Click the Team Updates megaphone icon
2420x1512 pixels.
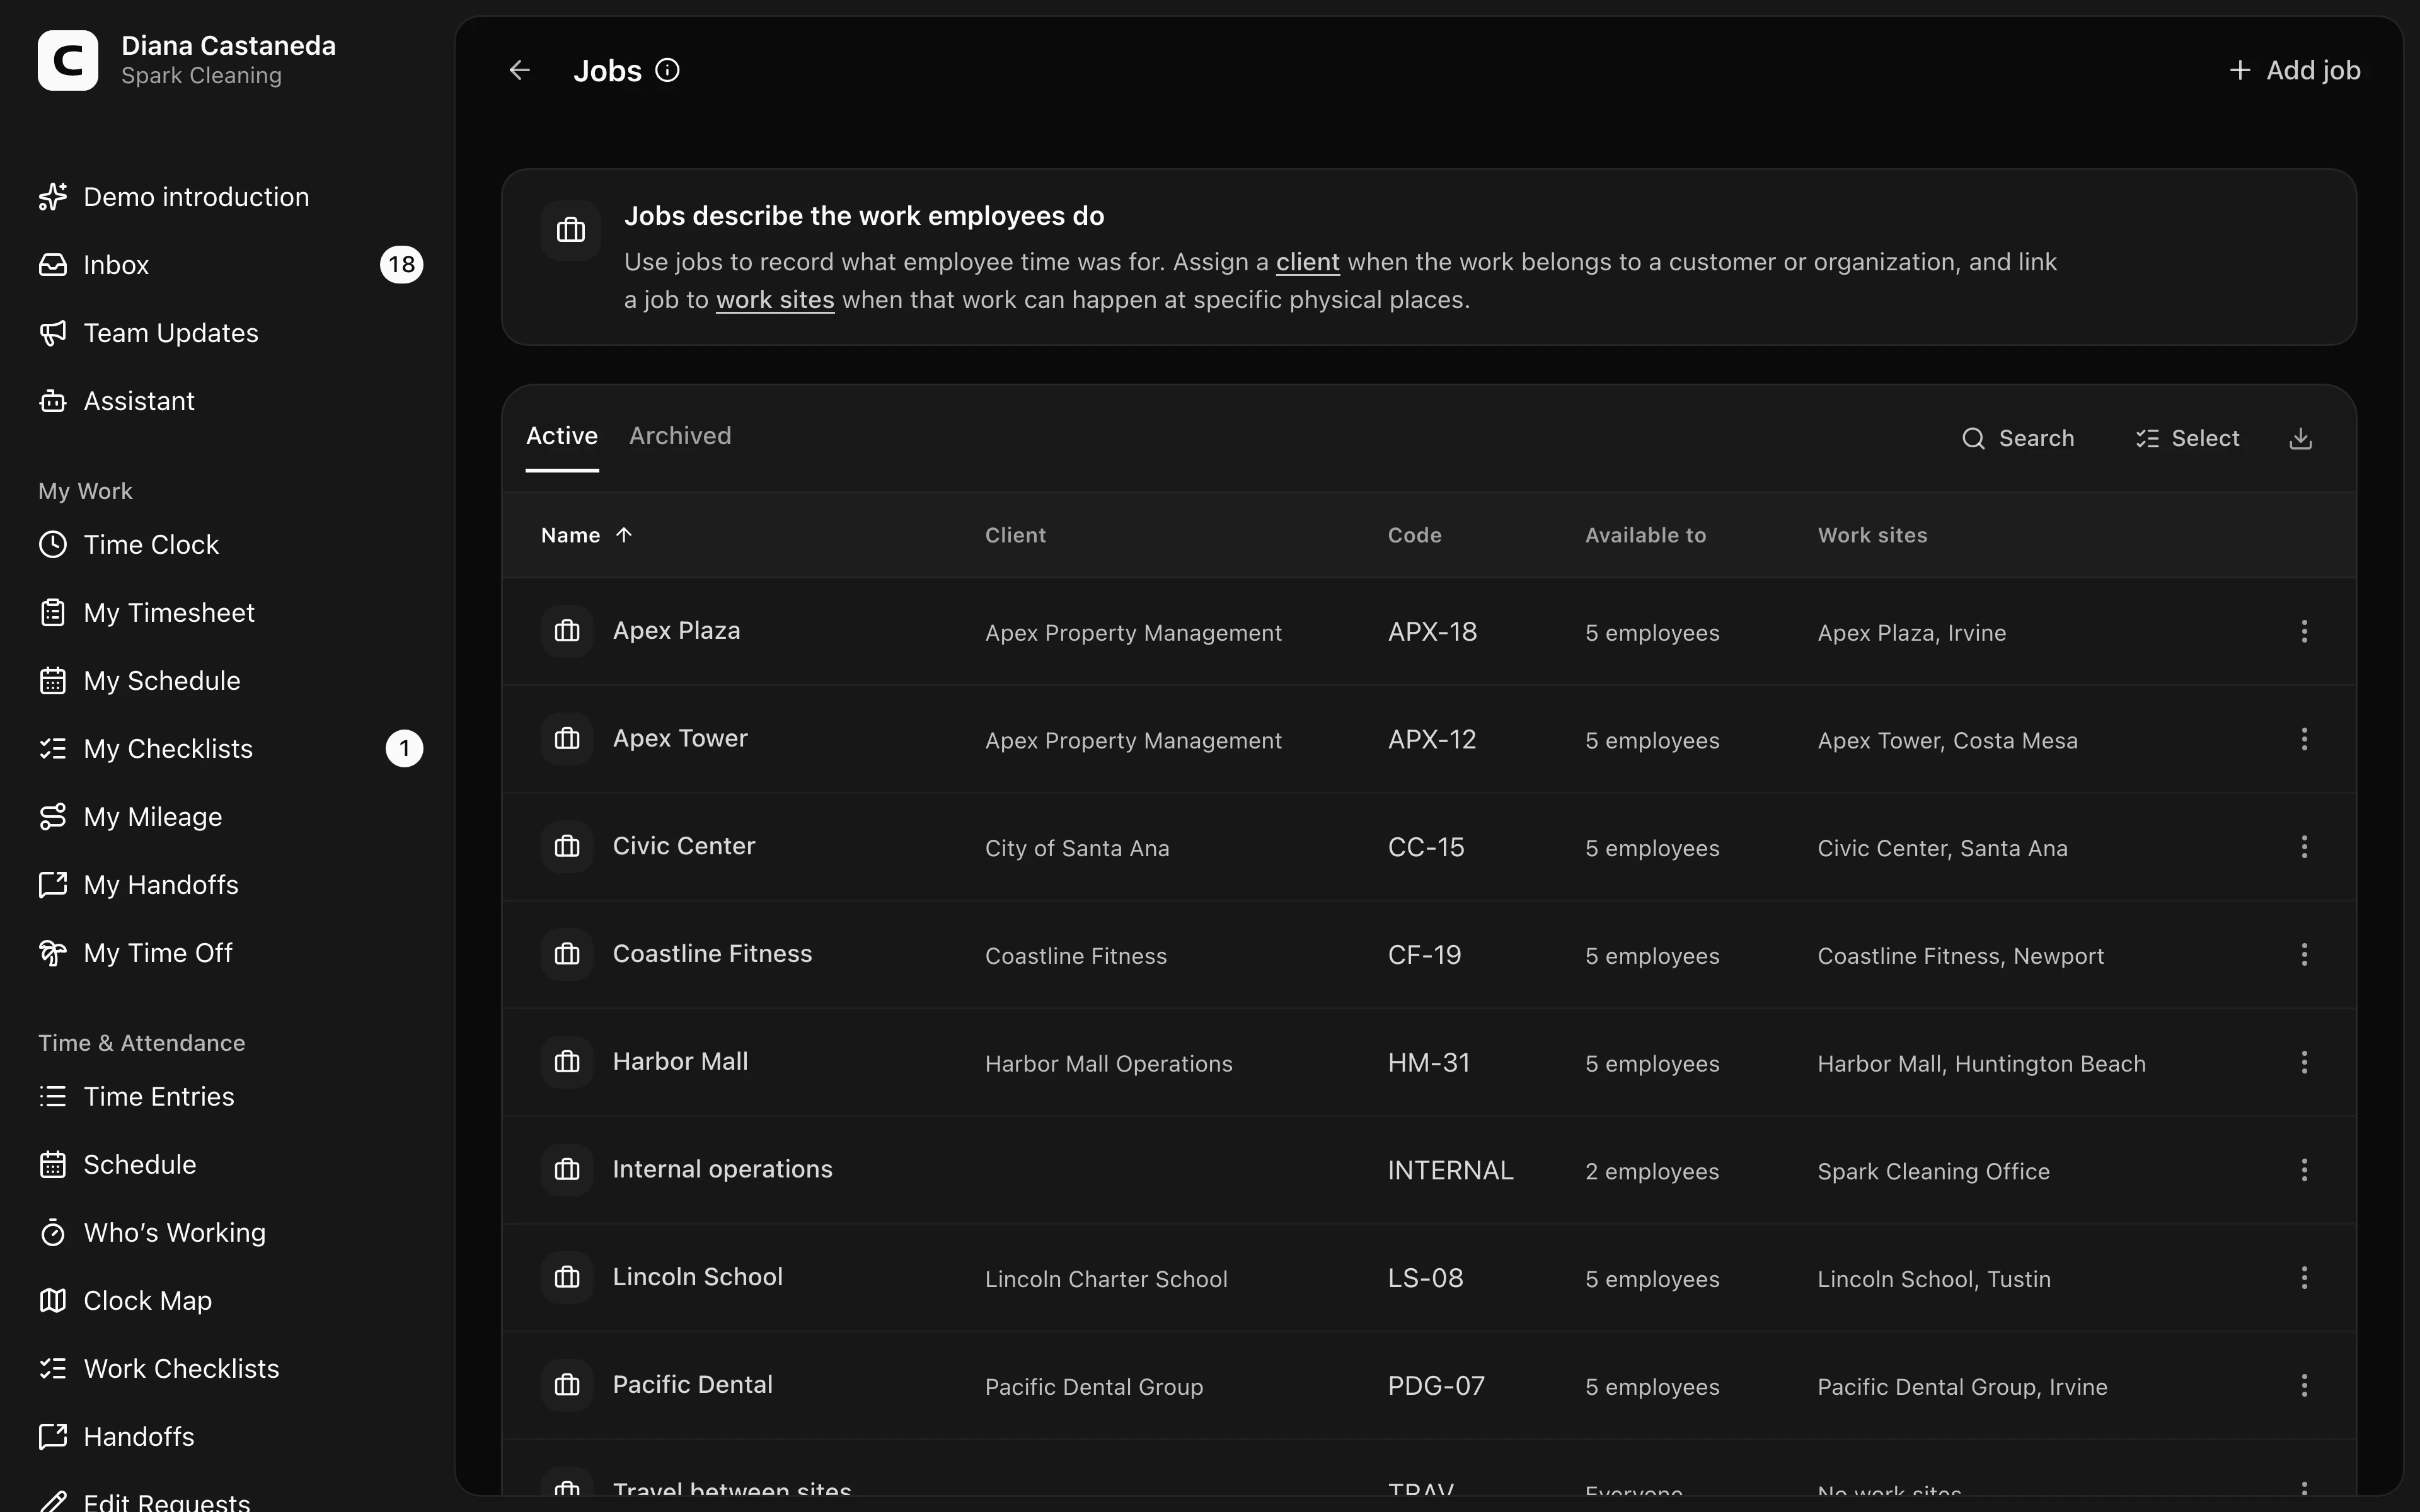[x=53, y=333]
